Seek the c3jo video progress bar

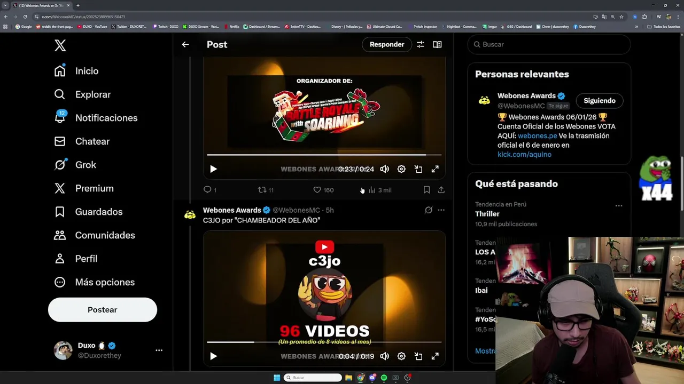click(x=324, y=342)
